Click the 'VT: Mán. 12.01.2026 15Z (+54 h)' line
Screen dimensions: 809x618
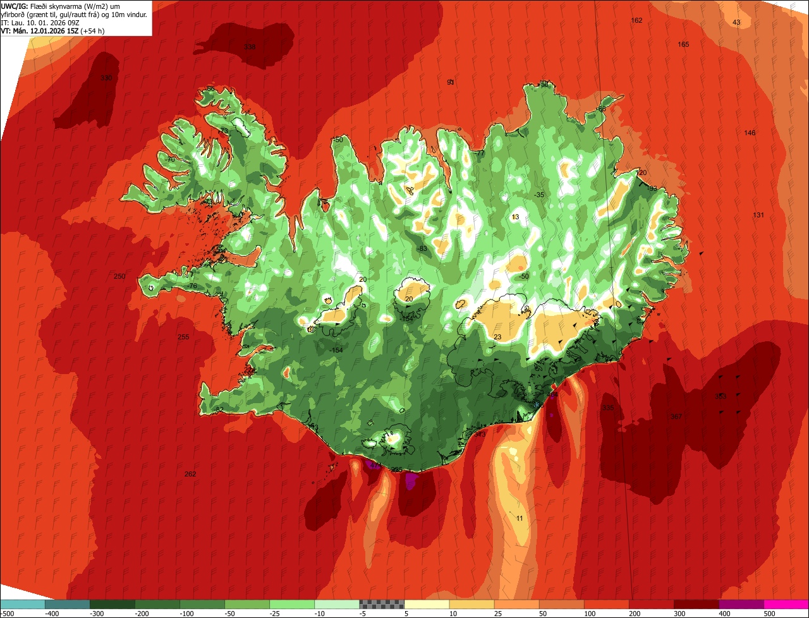pos(52,30)
